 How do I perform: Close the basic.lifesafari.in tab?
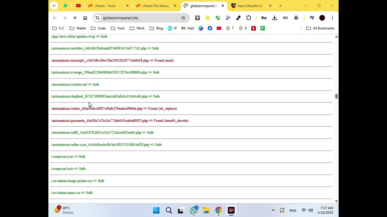[x=270, y=6]
